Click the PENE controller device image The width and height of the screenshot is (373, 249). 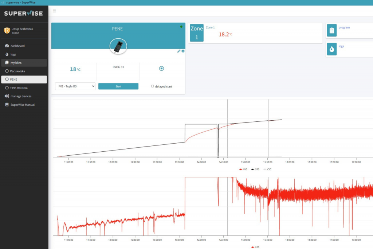click(x=118, y=46)
